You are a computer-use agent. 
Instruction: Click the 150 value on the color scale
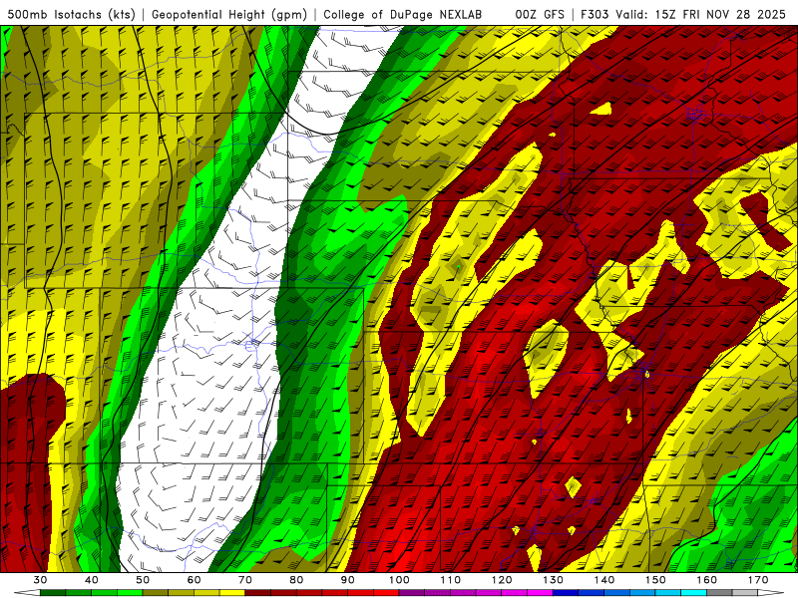(655, 580)
